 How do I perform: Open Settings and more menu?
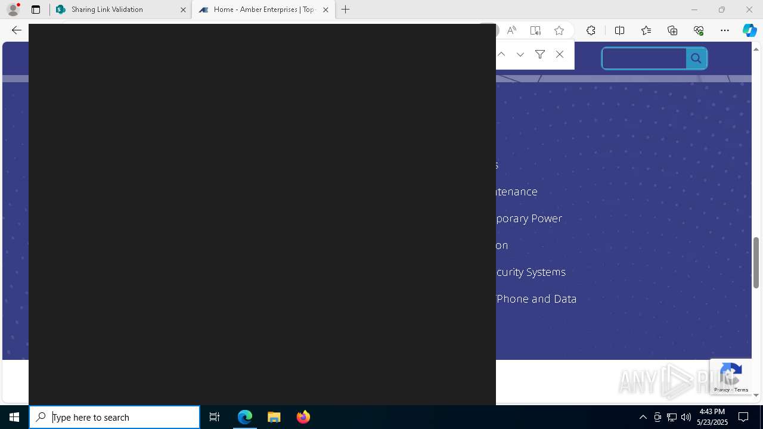tap(725, 30)
